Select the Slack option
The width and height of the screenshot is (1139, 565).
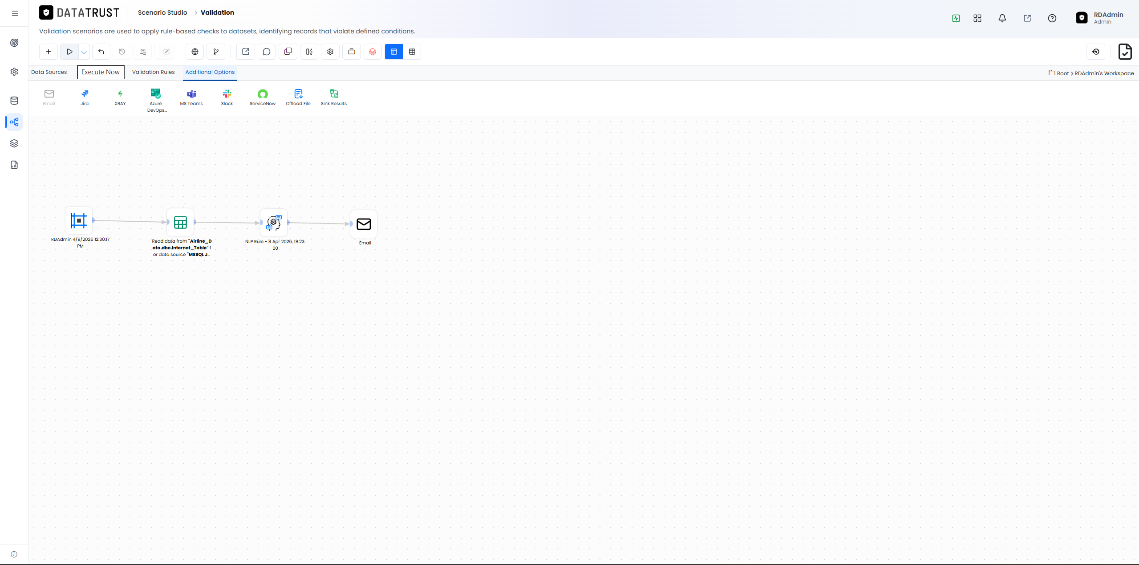[x=227, y=97]
